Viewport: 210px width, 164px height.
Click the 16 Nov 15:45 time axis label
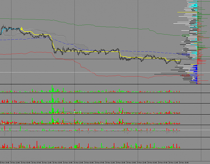coord(57,163)
